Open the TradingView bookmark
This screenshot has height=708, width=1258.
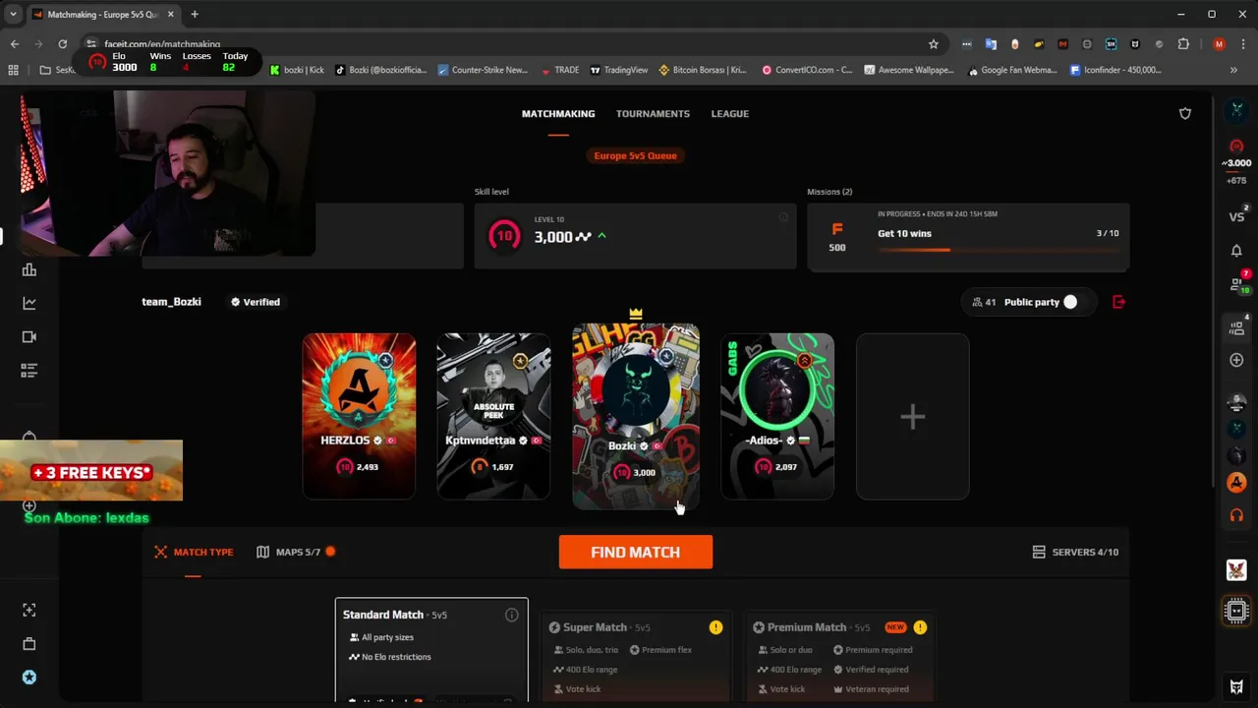tap(618, 70)
